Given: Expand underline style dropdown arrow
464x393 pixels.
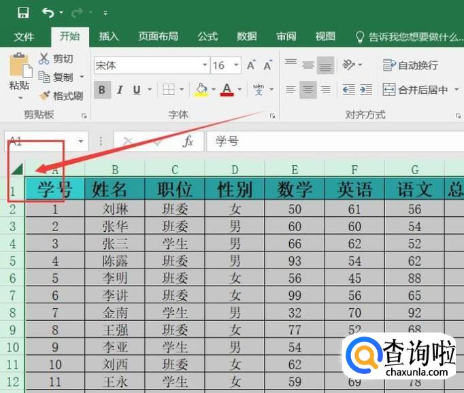Looking at the screenshot, I should click(150, 89).
